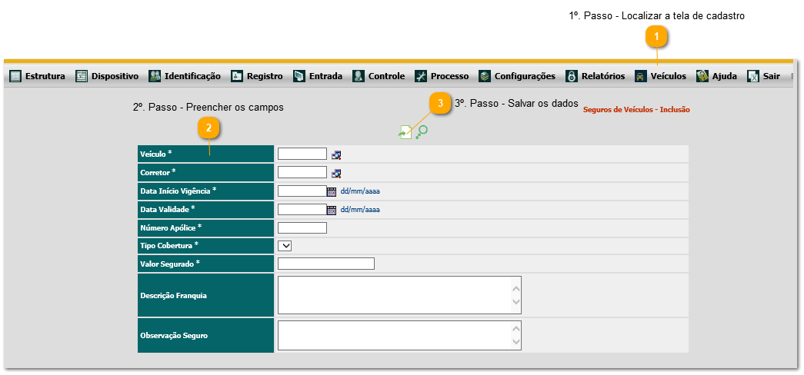The height and width of the screenshot is (375, 804).
Task: Click the green save record icon
Action: (405, 132)
